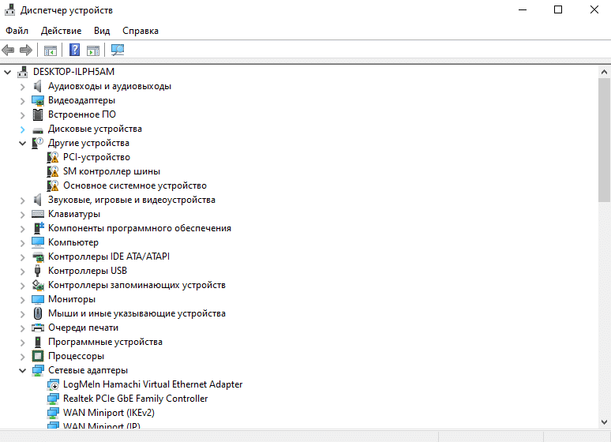The height and width of the screenshot is (442, 611).
Task: Expand the Процессоры category
Action: 22,356
